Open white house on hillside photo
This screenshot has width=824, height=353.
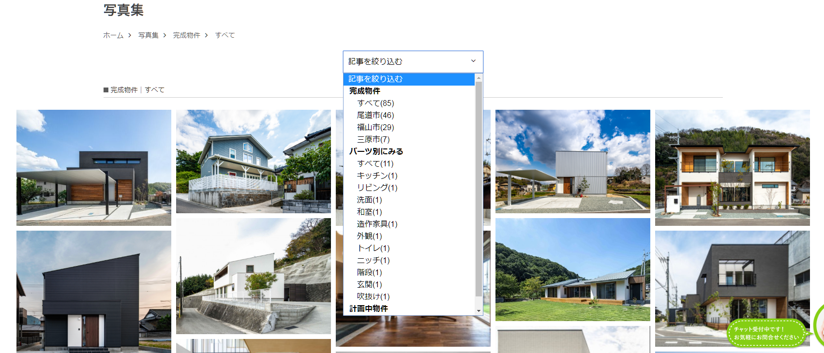[254, 276]
